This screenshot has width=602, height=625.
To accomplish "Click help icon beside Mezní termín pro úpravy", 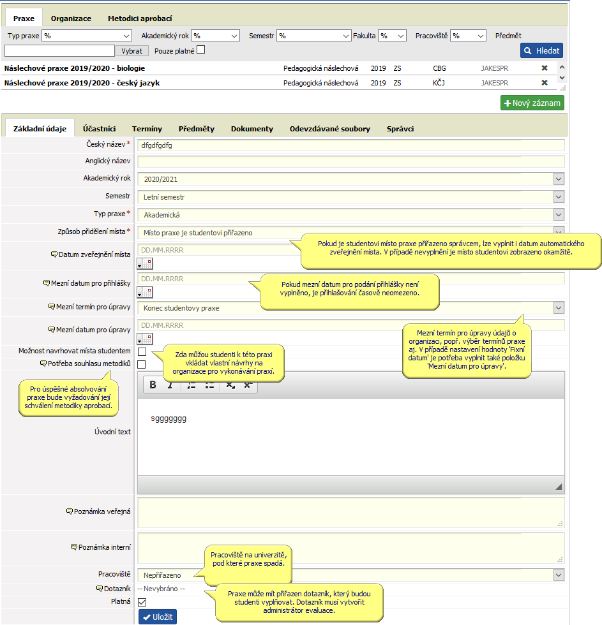I will [x=52, y=307].
